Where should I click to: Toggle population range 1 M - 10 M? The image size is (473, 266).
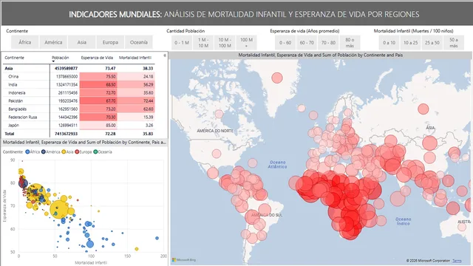pyautogui.click(x=203, y=43)
